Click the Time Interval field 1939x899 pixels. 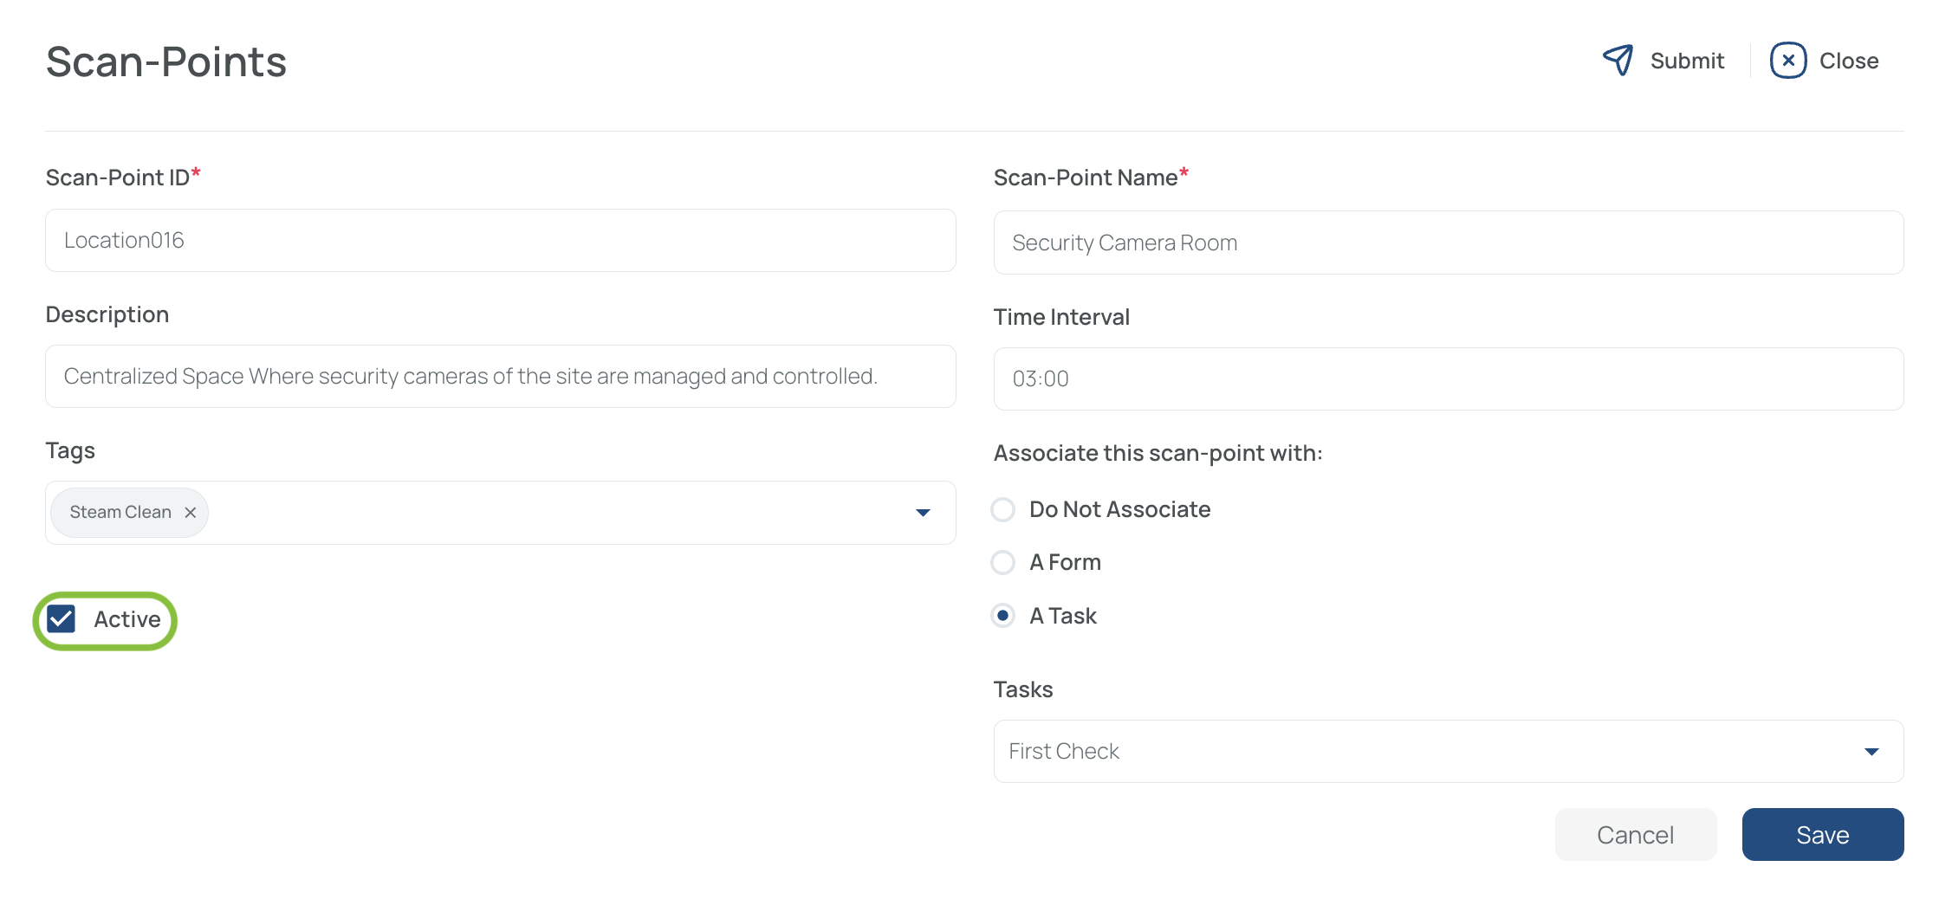[x=1448, y=378]
